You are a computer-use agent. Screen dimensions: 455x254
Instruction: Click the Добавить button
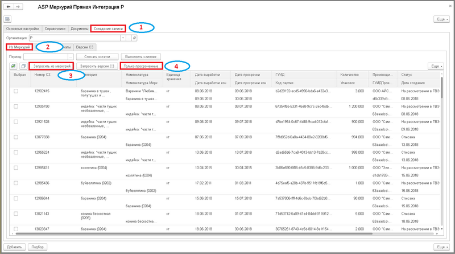click(15, 247)
